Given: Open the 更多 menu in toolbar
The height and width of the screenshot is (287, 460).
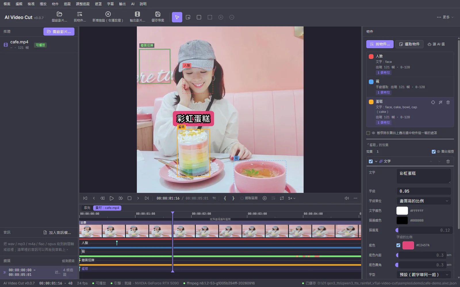Looking at the screenshot, I should point(445,17).
